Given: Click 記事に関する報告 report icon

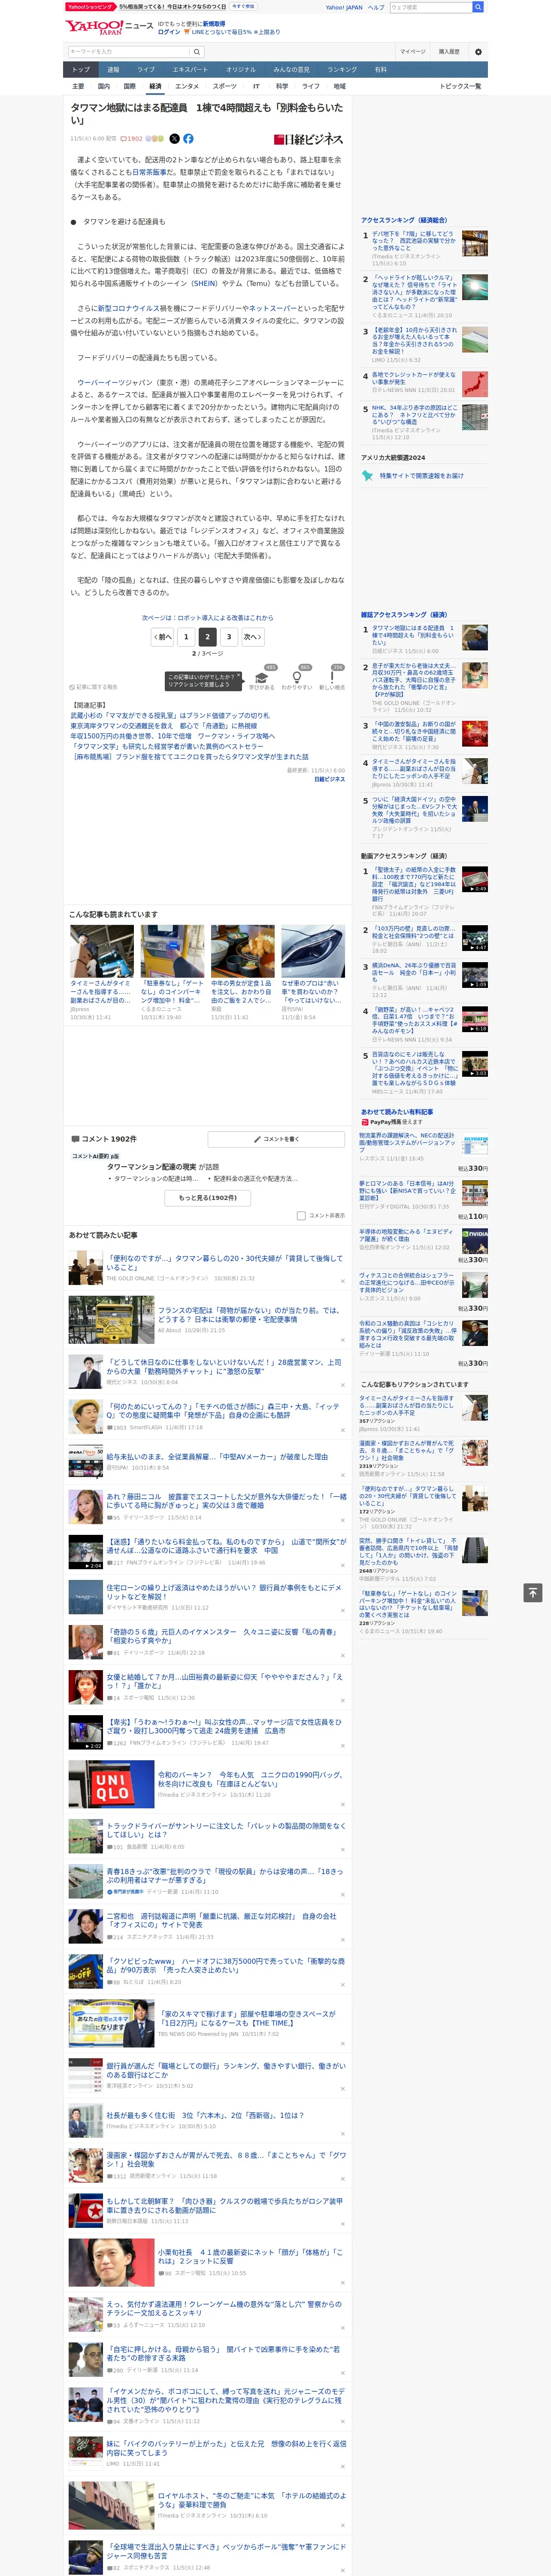Looking at the screenshot, I should pos(94,687).
